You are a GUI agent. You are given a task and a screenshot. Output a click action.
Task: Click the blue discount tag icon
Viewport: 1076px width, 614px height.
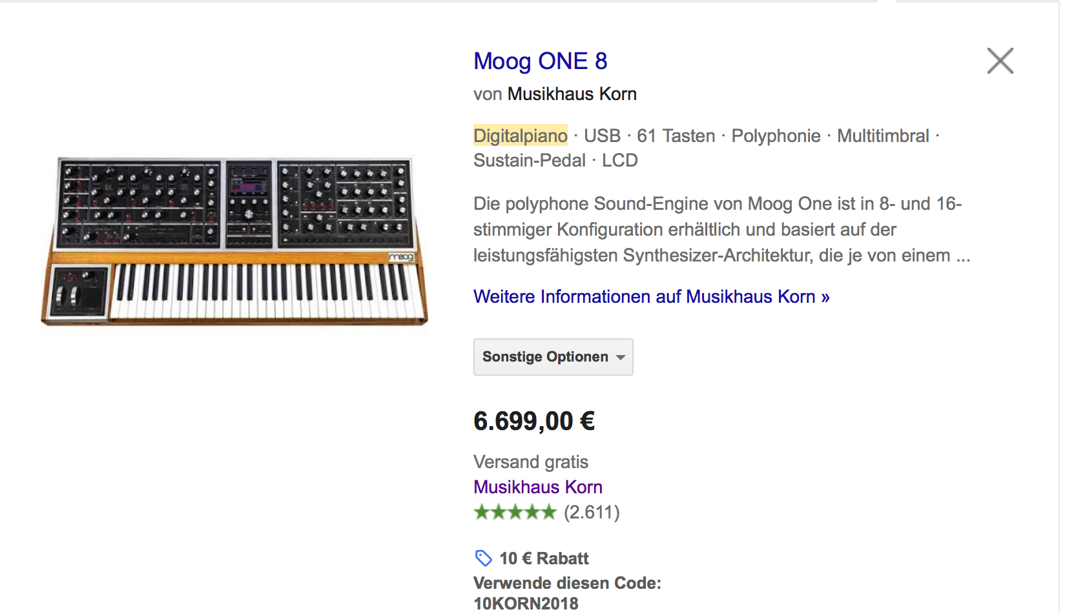pyautogui.click(x=483, y=558)
